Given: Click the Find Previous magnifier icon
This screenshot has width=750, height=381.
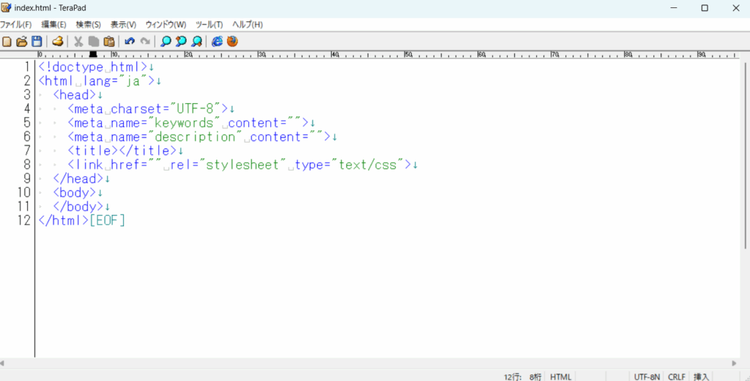Looking at the screenshot, I should (181, 42).
